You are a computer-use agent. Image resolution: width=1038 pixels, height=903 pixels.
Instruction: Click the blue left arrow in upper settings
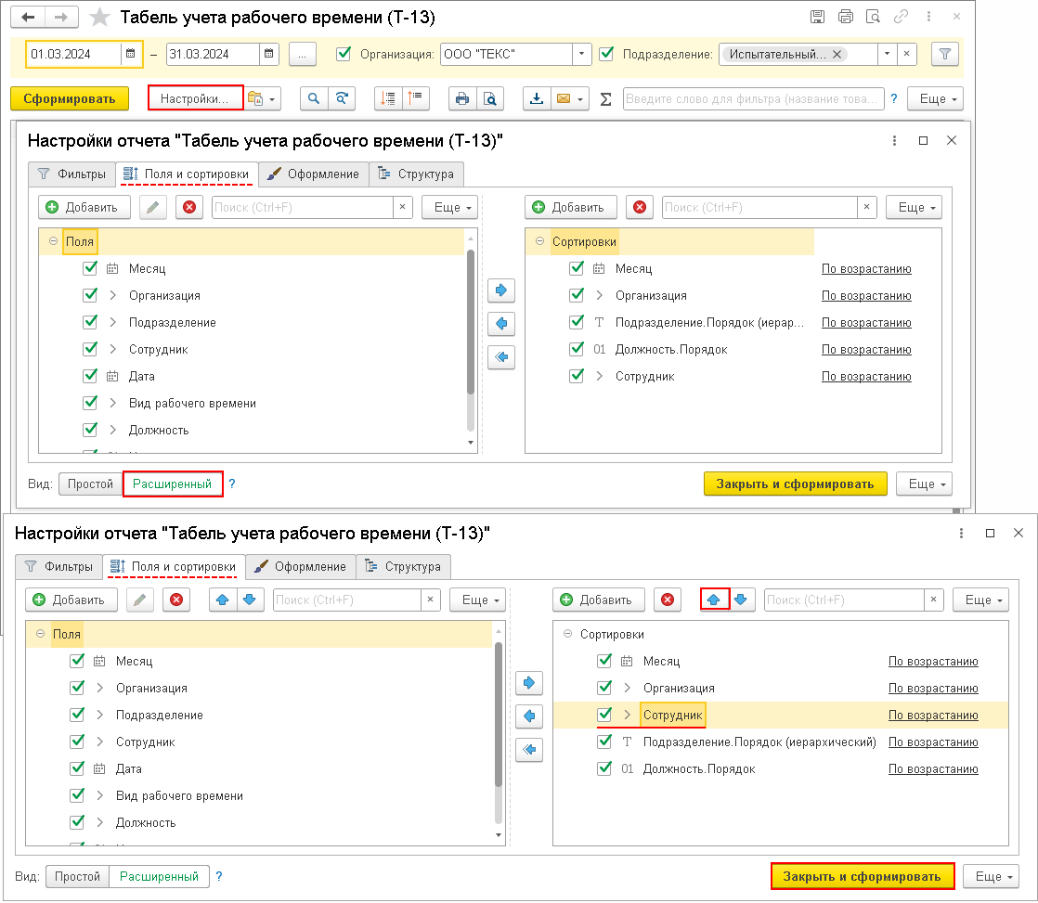click(501, 324)
